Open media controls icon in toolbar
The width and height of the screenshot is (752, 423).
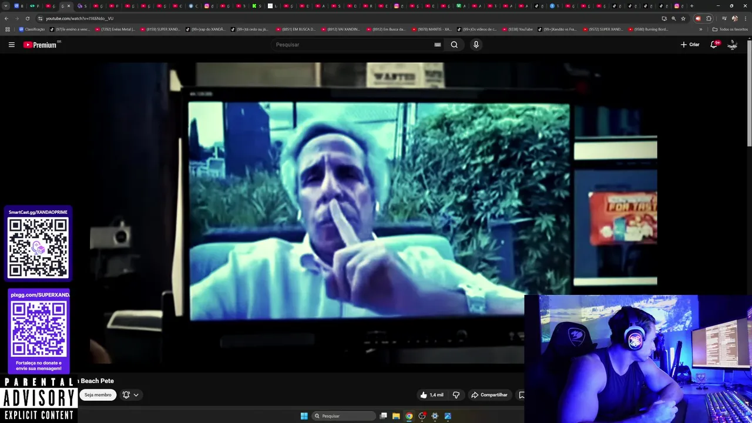coord(724,18)
